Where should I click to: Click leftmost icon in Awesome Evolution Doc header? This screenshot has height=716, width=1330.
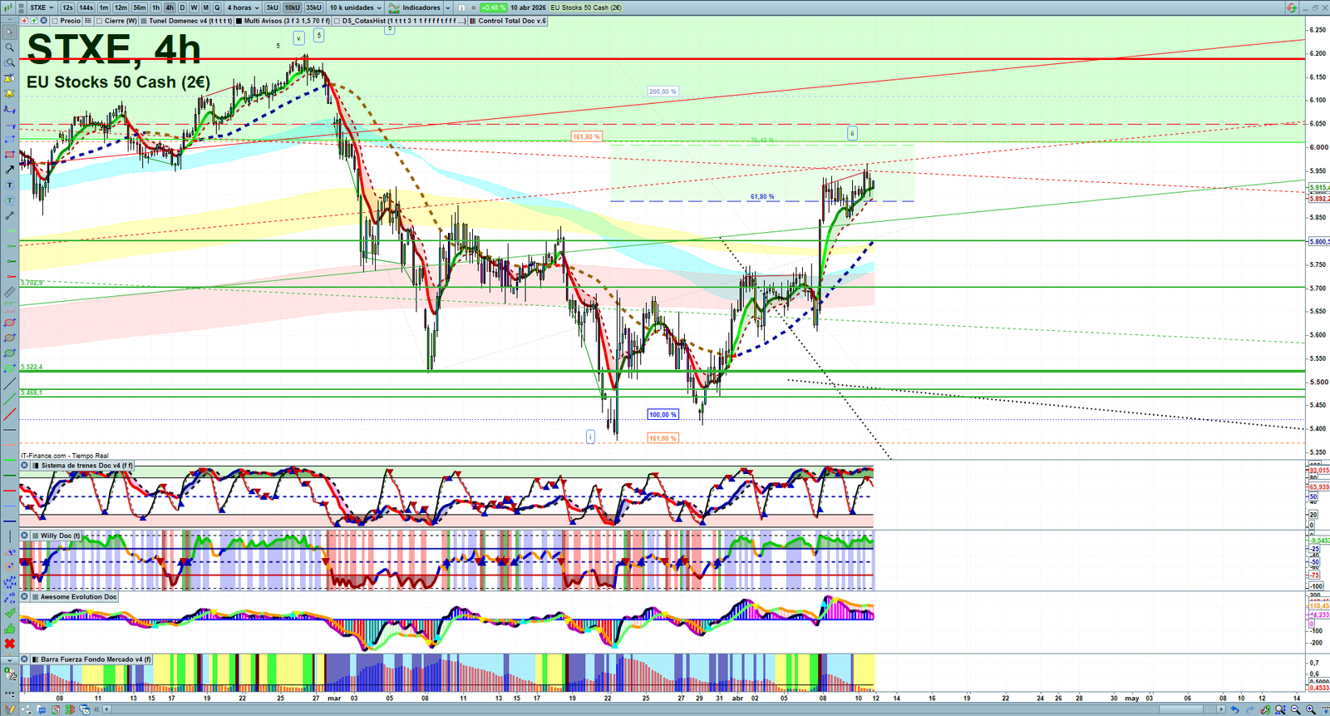pos(25,596)
